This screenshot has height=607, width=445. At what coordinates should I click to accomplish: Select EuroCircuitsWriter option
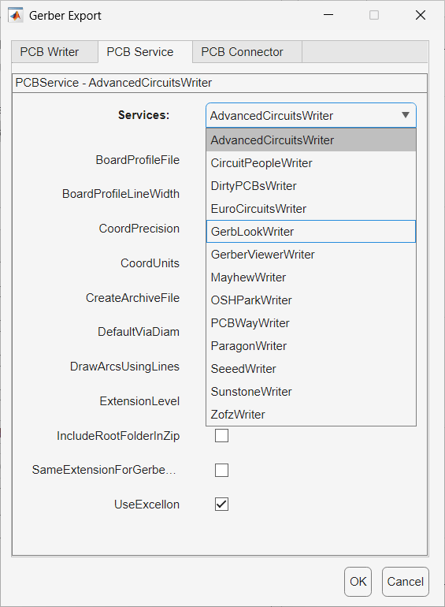(311, 209)
